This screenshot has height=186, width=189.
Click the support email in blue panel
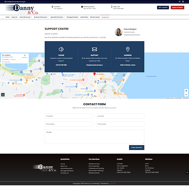click(94, 65)
